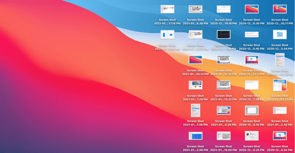Select the Screen Shot 2021-01....12.52 PM file icon
Screen dimensions: 295x153
[x=223, y=60]
